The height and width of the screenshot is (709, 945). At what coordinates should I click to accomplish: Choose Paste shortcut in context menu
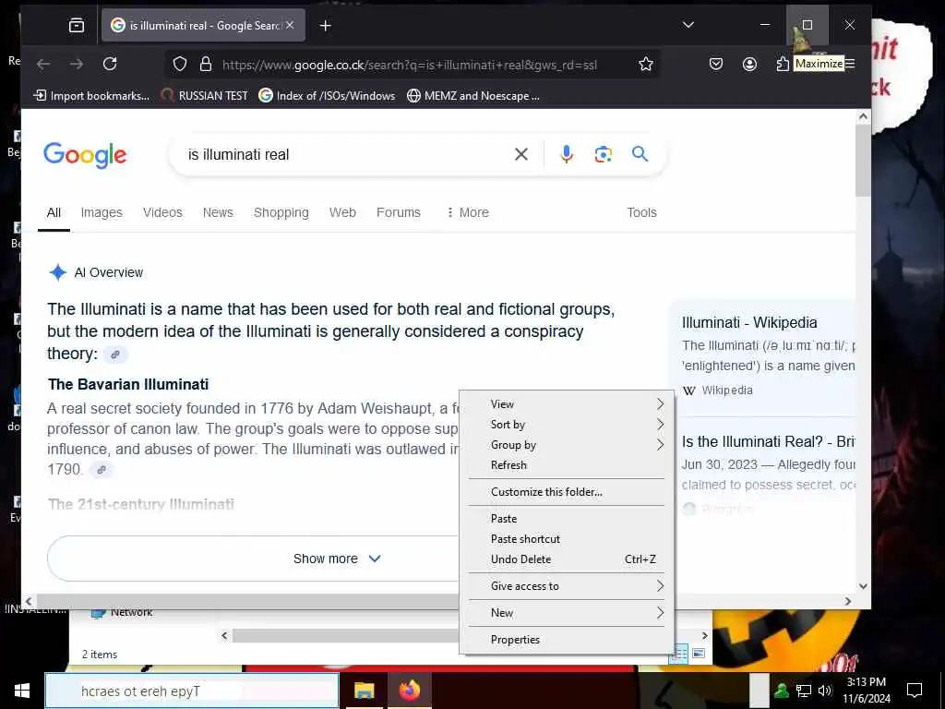[567, 539]
